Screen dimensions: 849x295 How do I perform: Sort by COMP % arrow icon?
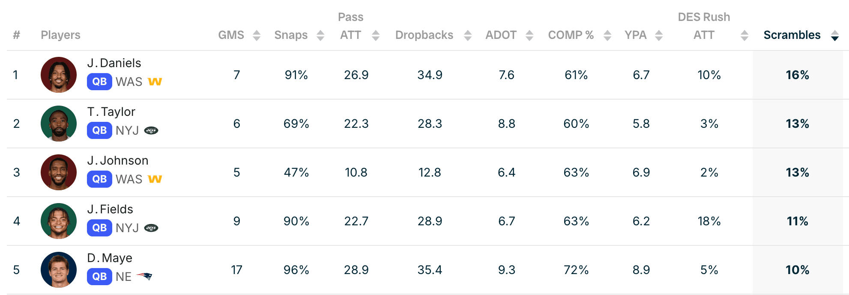point(607,35)
